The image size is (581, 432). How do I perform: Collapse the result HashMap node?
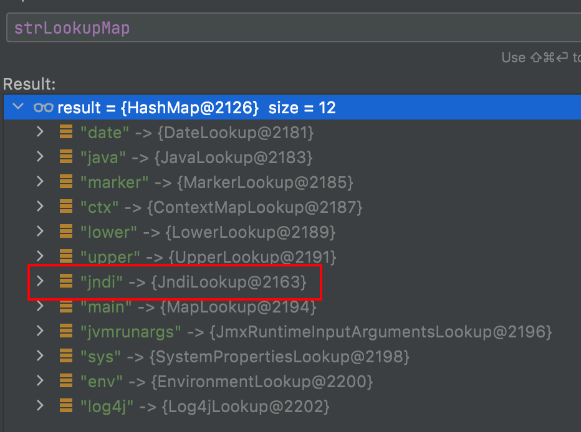click(x=18, y=108)
